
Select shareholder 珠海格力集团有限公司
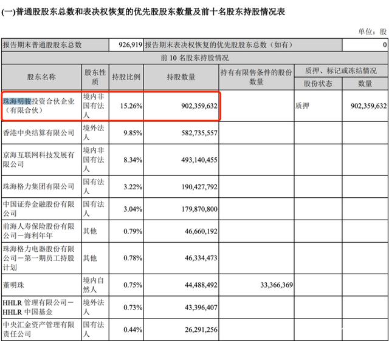click(38, 186)
